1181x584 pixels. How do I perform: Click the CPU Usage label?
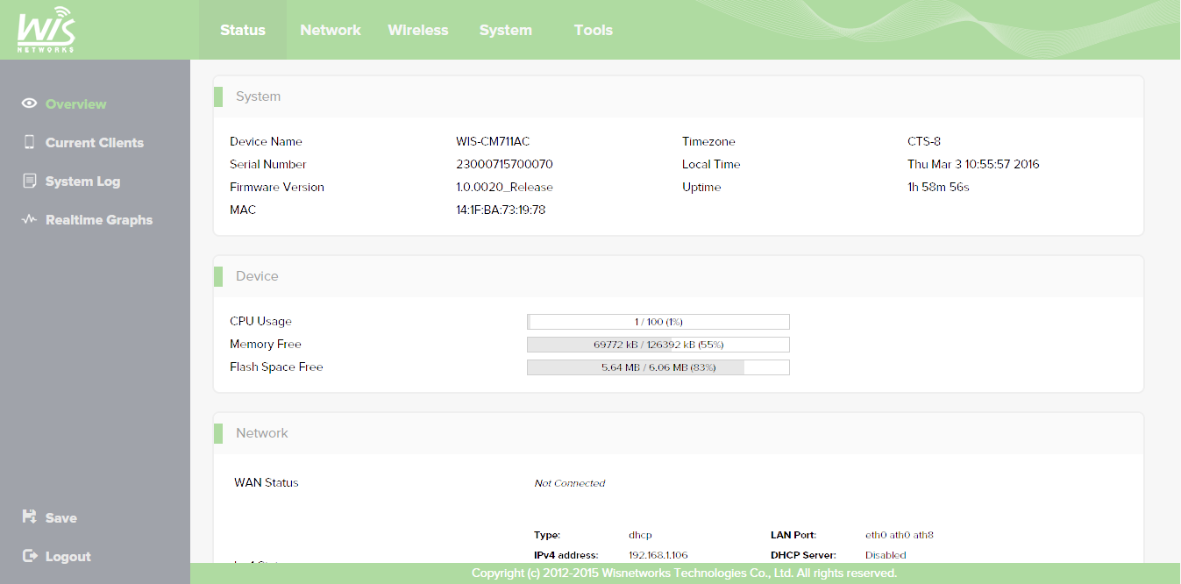click(260, 321)
